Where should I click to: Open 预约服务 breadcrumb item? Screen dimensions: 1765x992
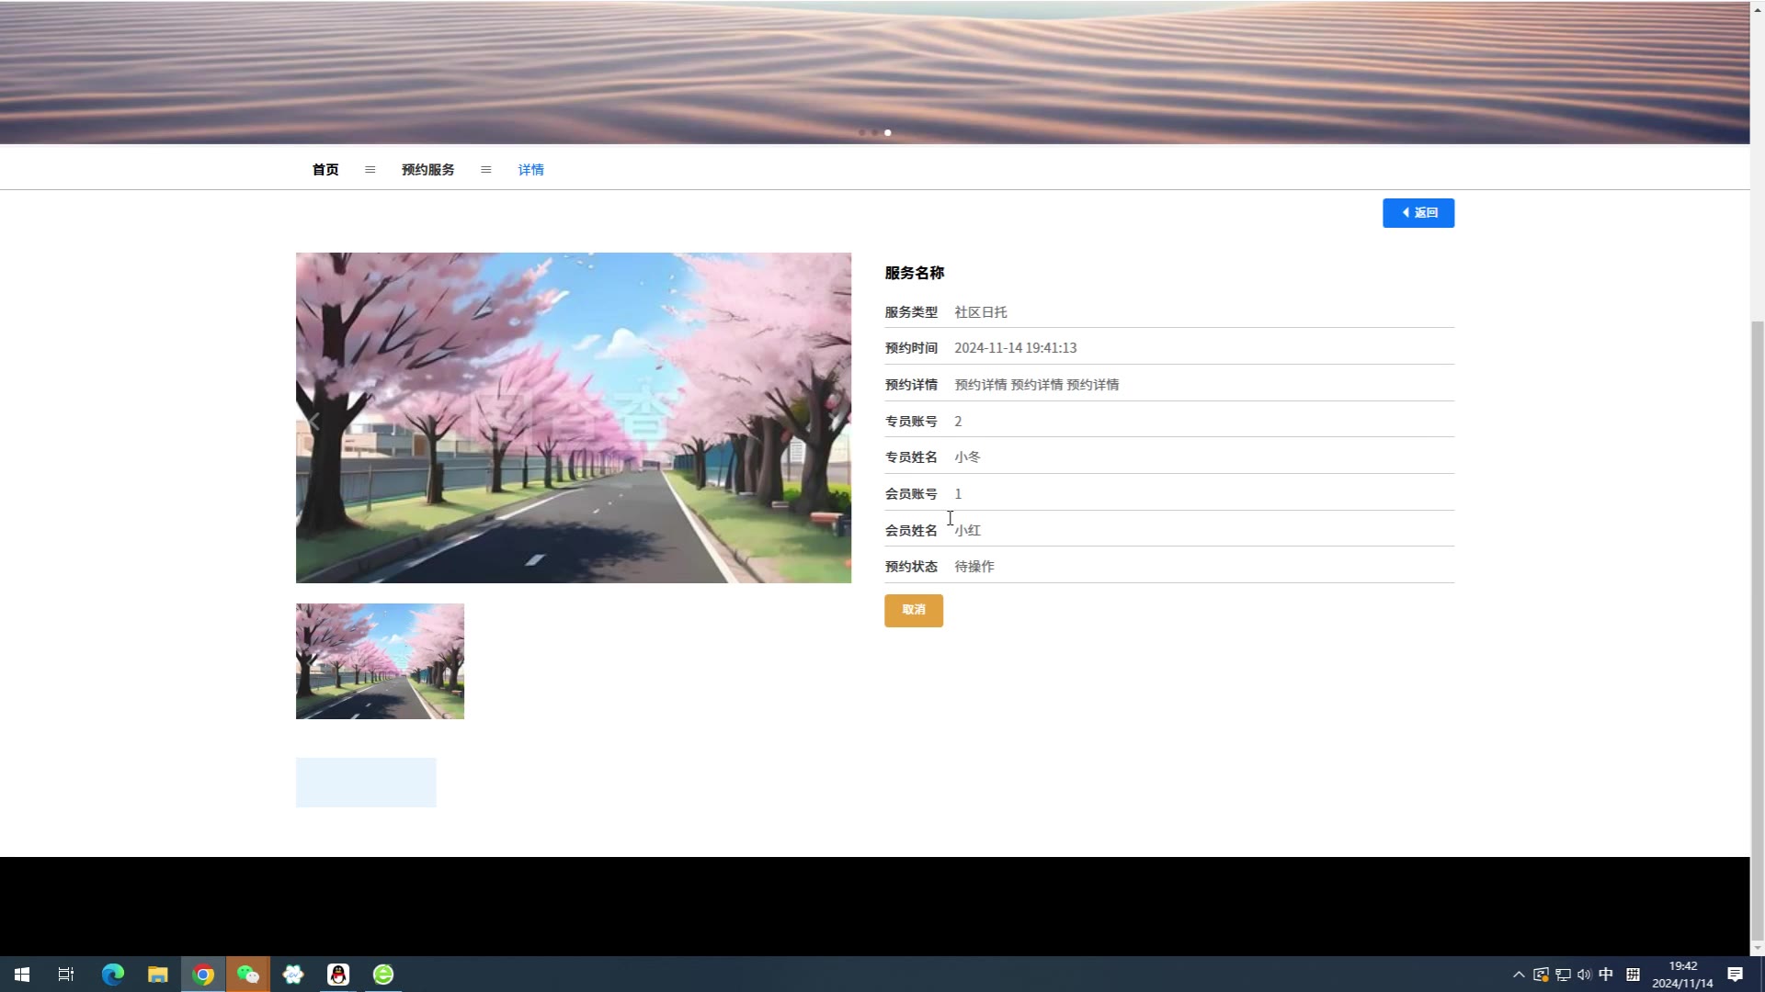[x=427, y=170]
